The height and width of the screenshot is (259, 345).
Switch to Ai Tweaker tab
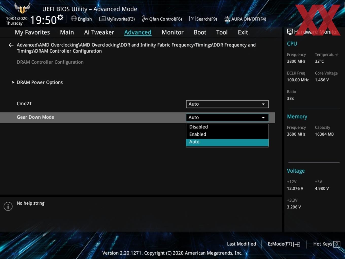pyautogui.click(x=99, y=32)
